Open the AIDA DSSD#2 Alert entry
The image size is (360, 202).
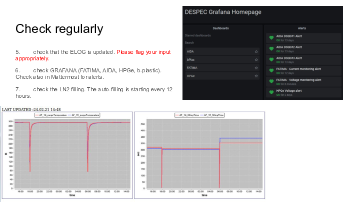[303, 49]
